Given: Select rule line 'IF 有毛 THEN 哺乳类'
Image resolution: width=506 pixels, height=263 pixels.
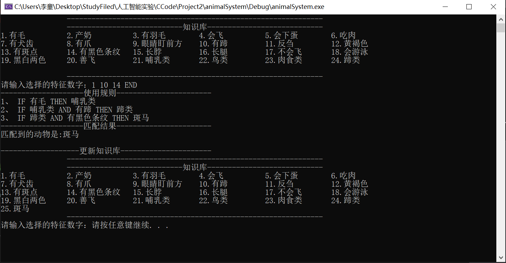Looking at the screenshot, I should (x=56, y=101).
